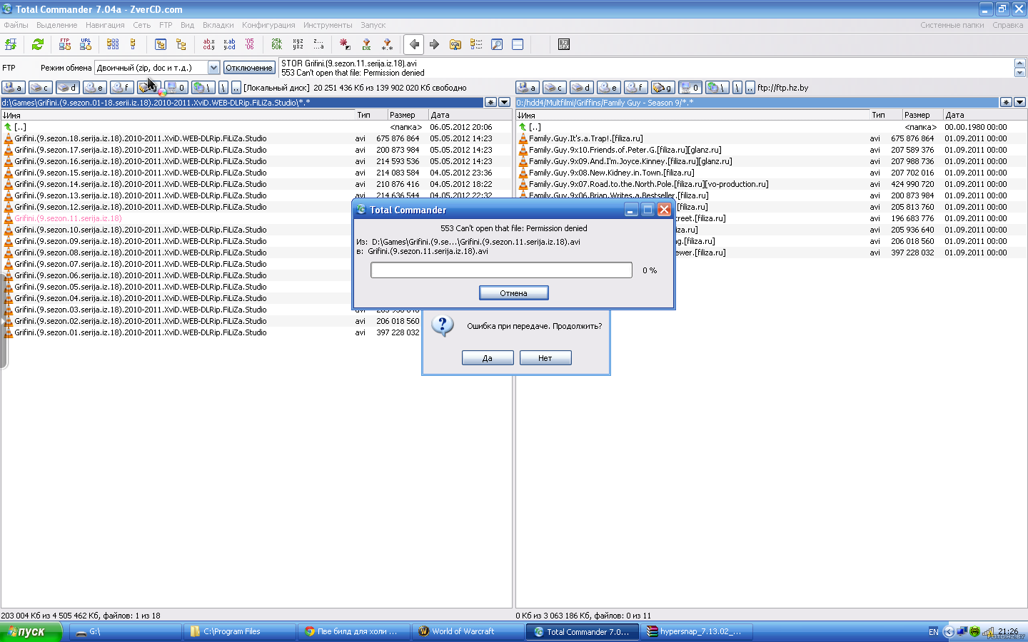Screen dimensions: 1028x642
Task: Open the transfer mode combo box
Action: (x=157, y=68)
